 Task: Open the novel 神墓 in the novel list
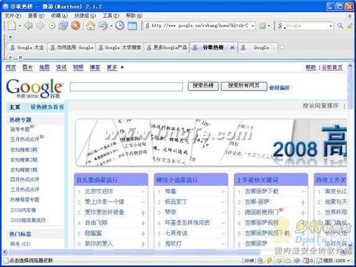[170, 191]
